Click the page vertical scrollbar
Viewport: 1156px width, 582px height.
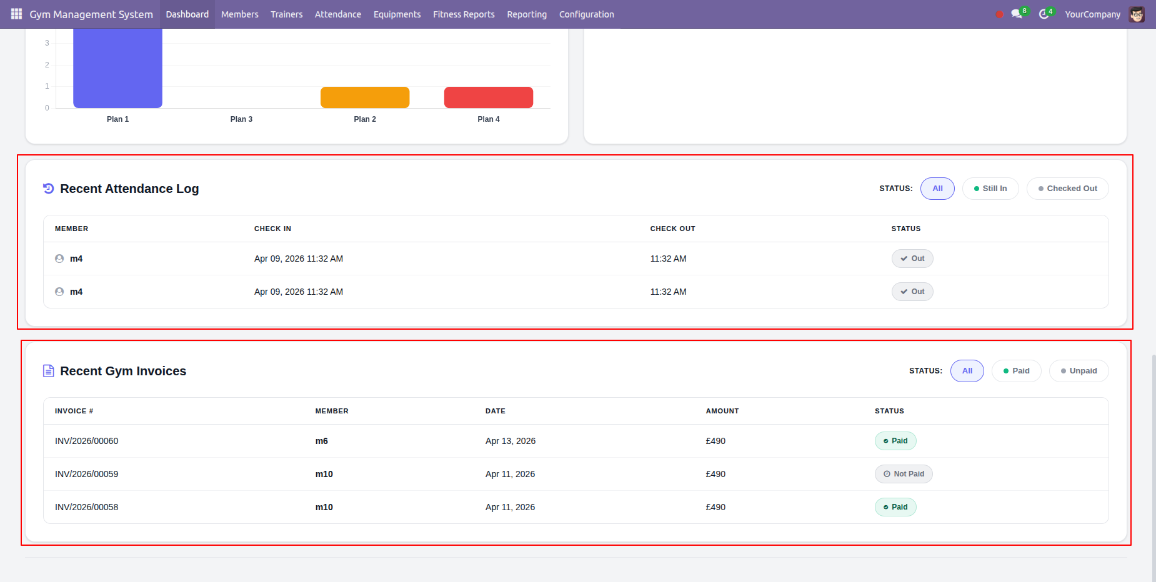1154,468
